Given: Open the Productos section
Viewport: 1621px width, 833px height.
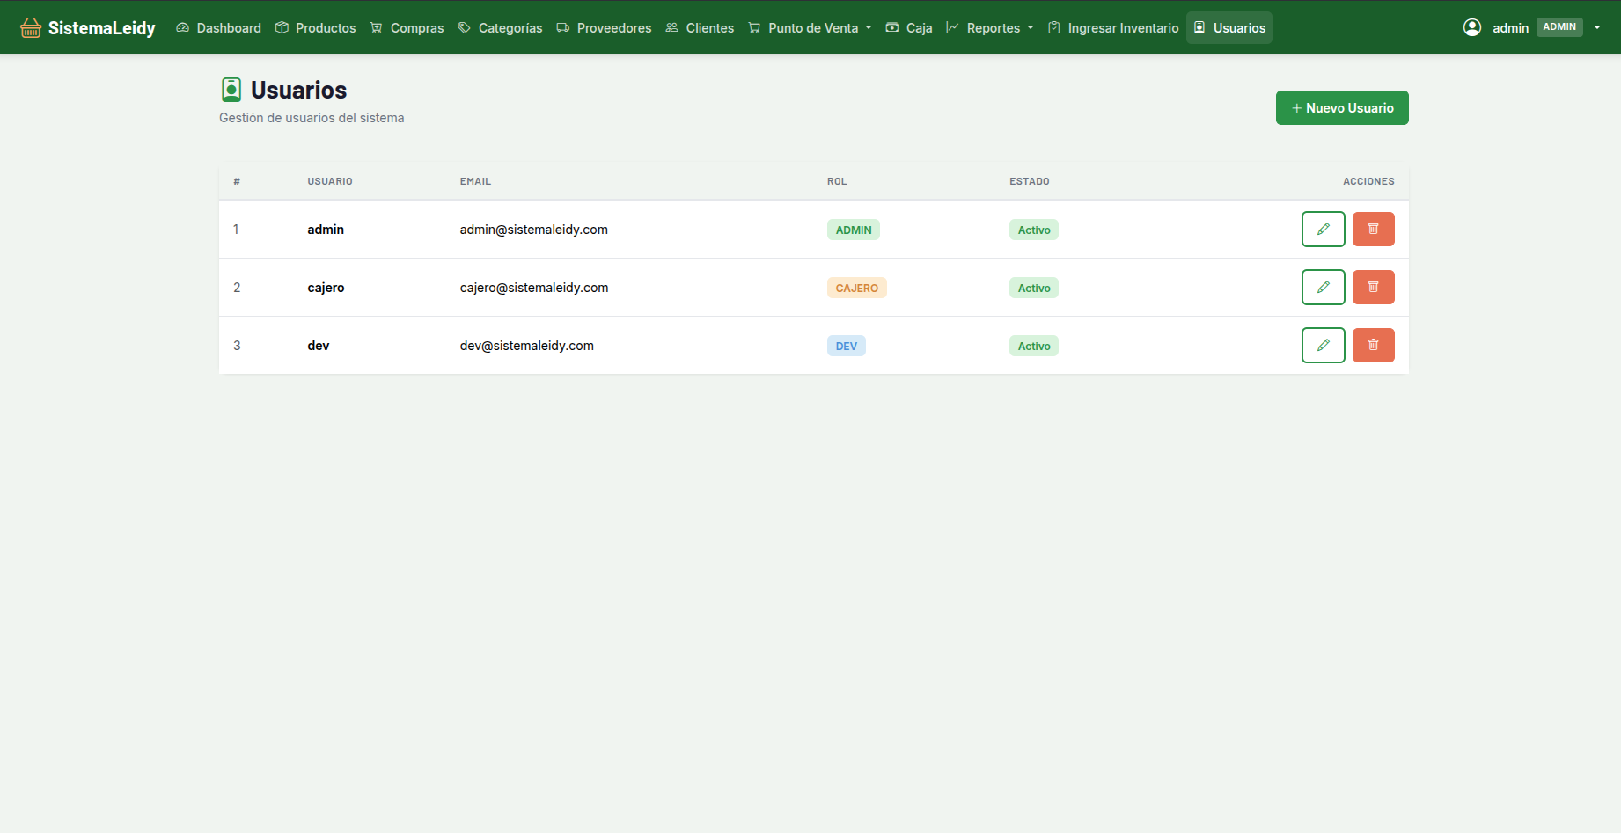Looking at the screenshot, I should tap(316, 28).
